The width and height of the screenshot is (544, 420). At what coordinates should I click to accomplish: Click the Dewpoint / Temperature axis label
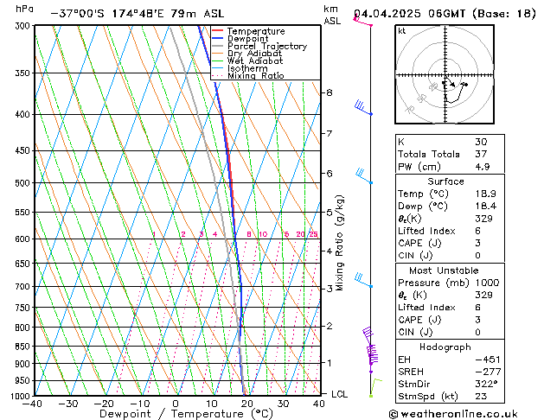tap(176, 414)
